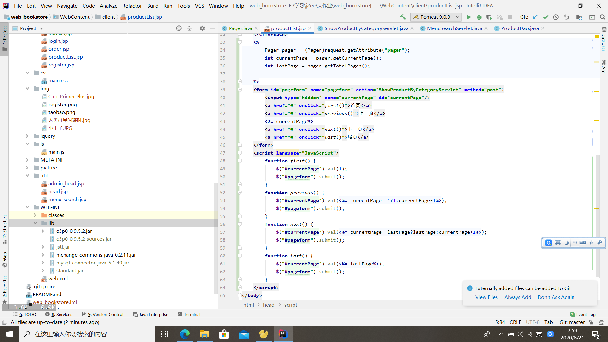This screenshot has height=342, width=608.
Task: Toggle the read-only lock icon in status bar
Action: pos(591,322)
